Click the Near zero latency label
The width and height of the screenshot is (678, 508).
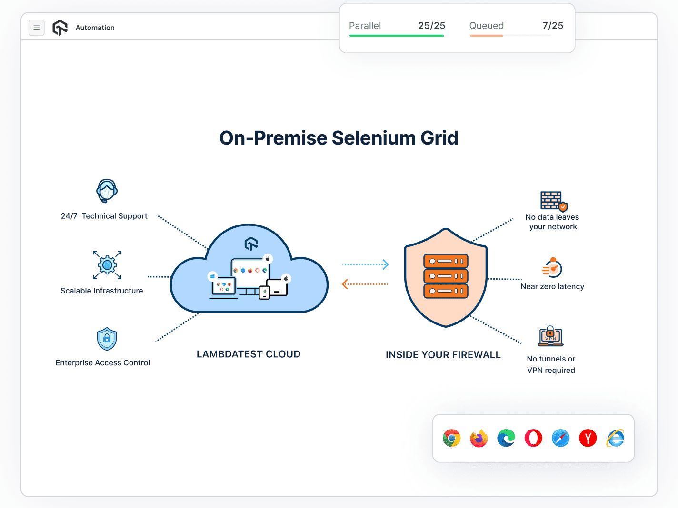[552, 286]
